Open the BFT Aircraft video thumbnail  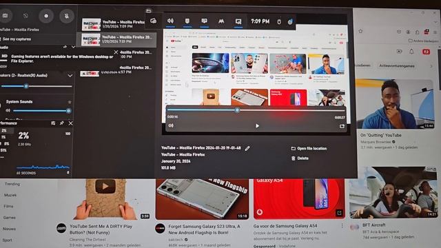(x=393, y=193)
